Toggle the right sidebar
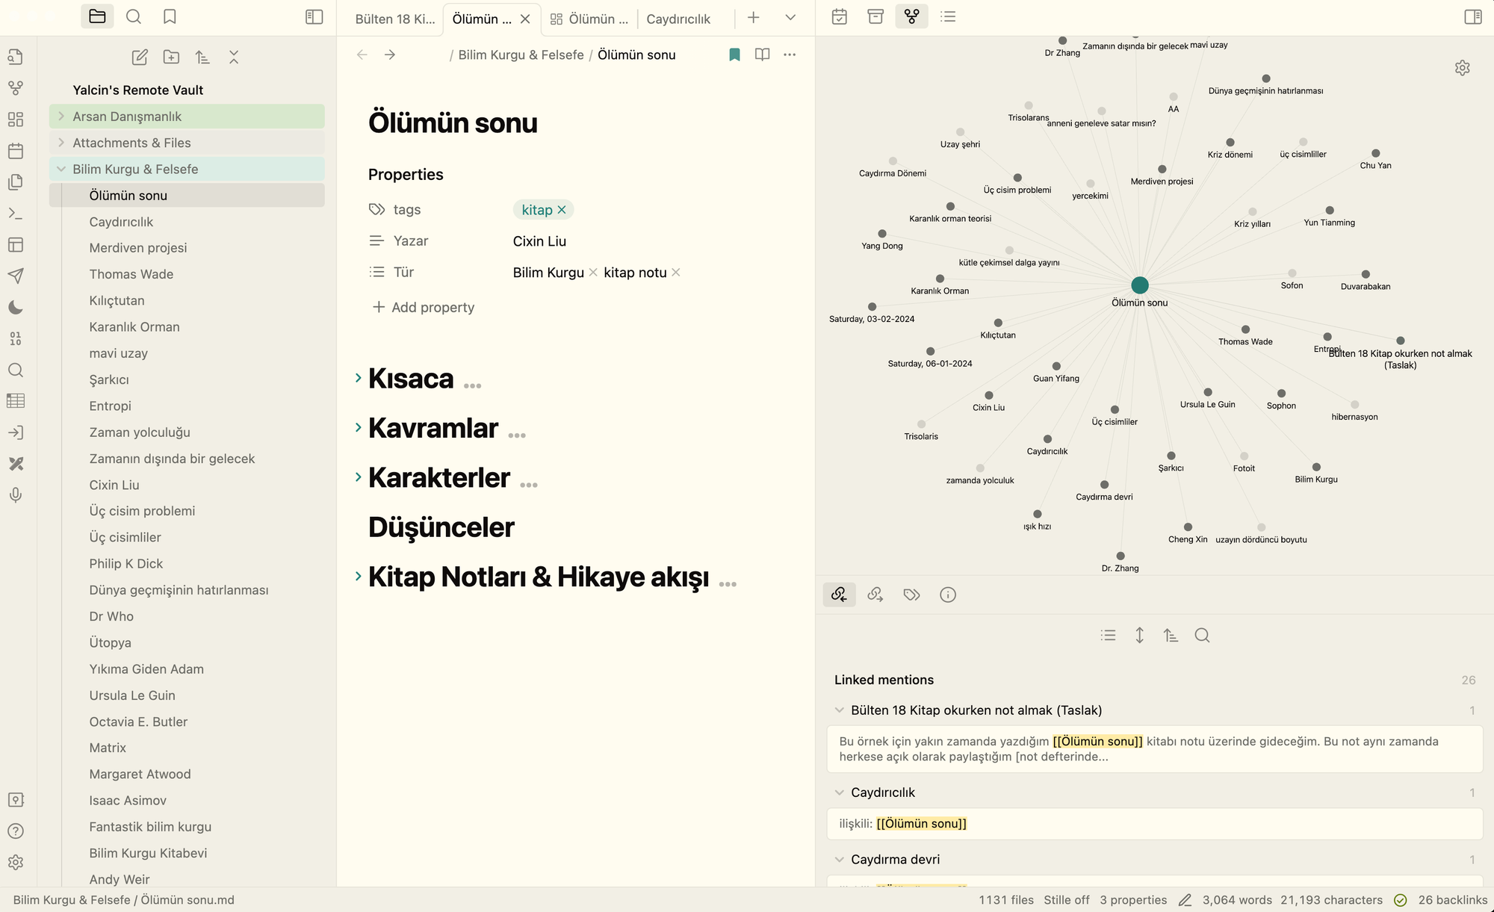 pos(1472,16)
